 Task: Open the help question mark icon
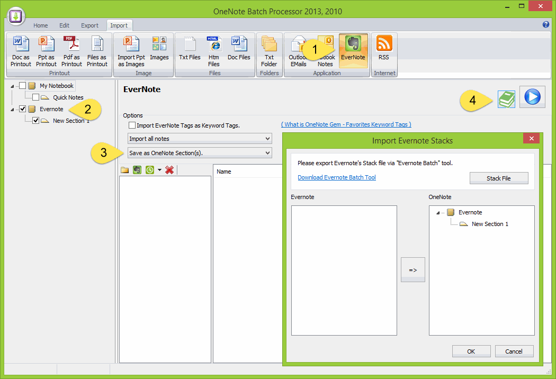click(546, 24)
